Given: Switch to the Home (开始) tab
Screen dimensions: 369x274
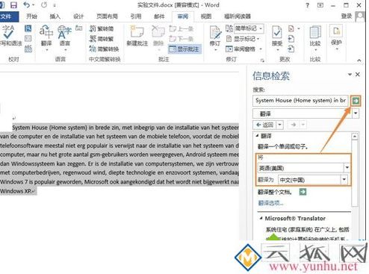Looking at the screenshot, I should [x=31, y=16].
